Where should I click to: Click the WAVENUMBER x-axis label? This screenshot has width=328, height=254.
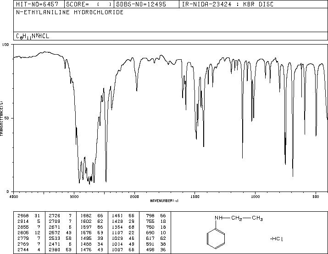tap(164, 201)
